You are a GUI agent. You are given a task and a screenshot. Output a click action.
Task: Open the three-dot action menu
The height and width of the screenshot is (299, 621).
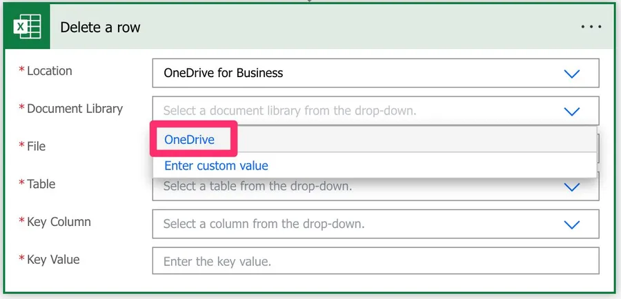coord(591,28)
